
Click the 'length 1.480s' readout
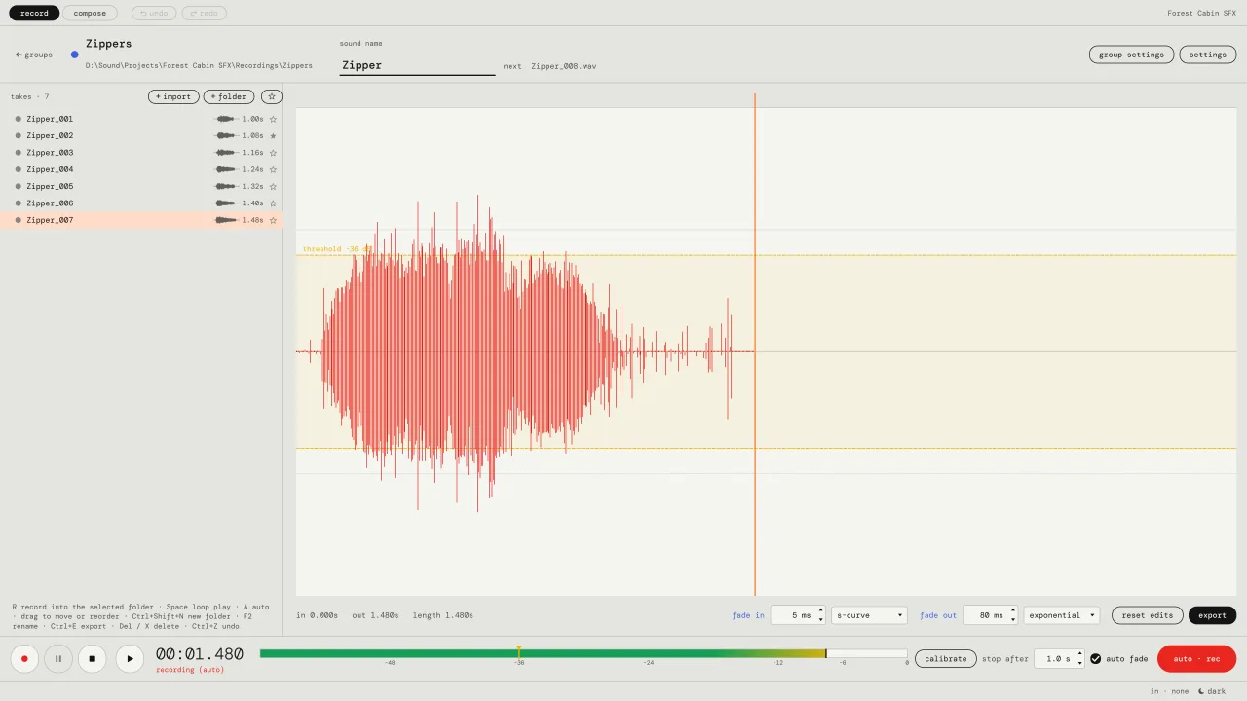(442, 615)
